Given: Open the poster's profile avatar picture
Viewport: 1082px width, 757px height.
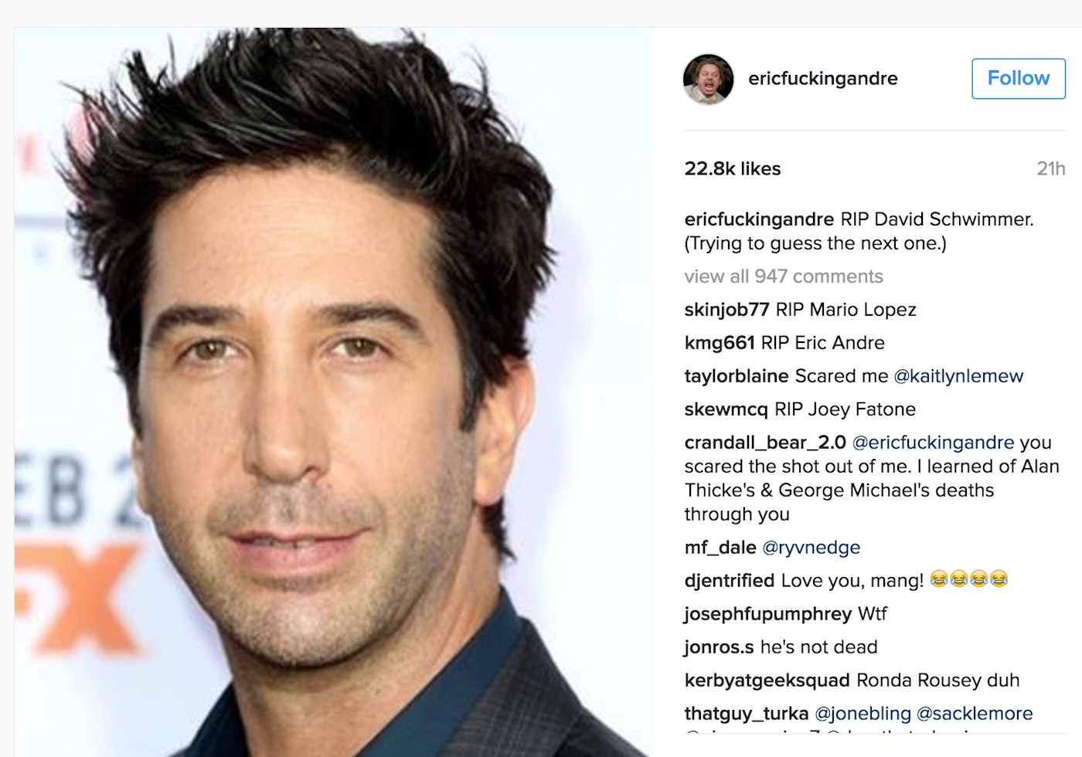Looking at the screenshot, I should 708,79.
